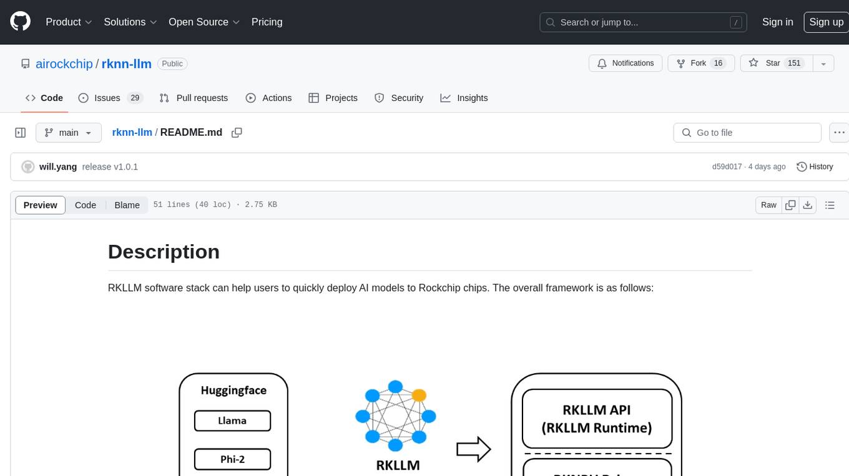Open Notifications for this repository
The height and width of the screenshot is (476, 849).
626,63
